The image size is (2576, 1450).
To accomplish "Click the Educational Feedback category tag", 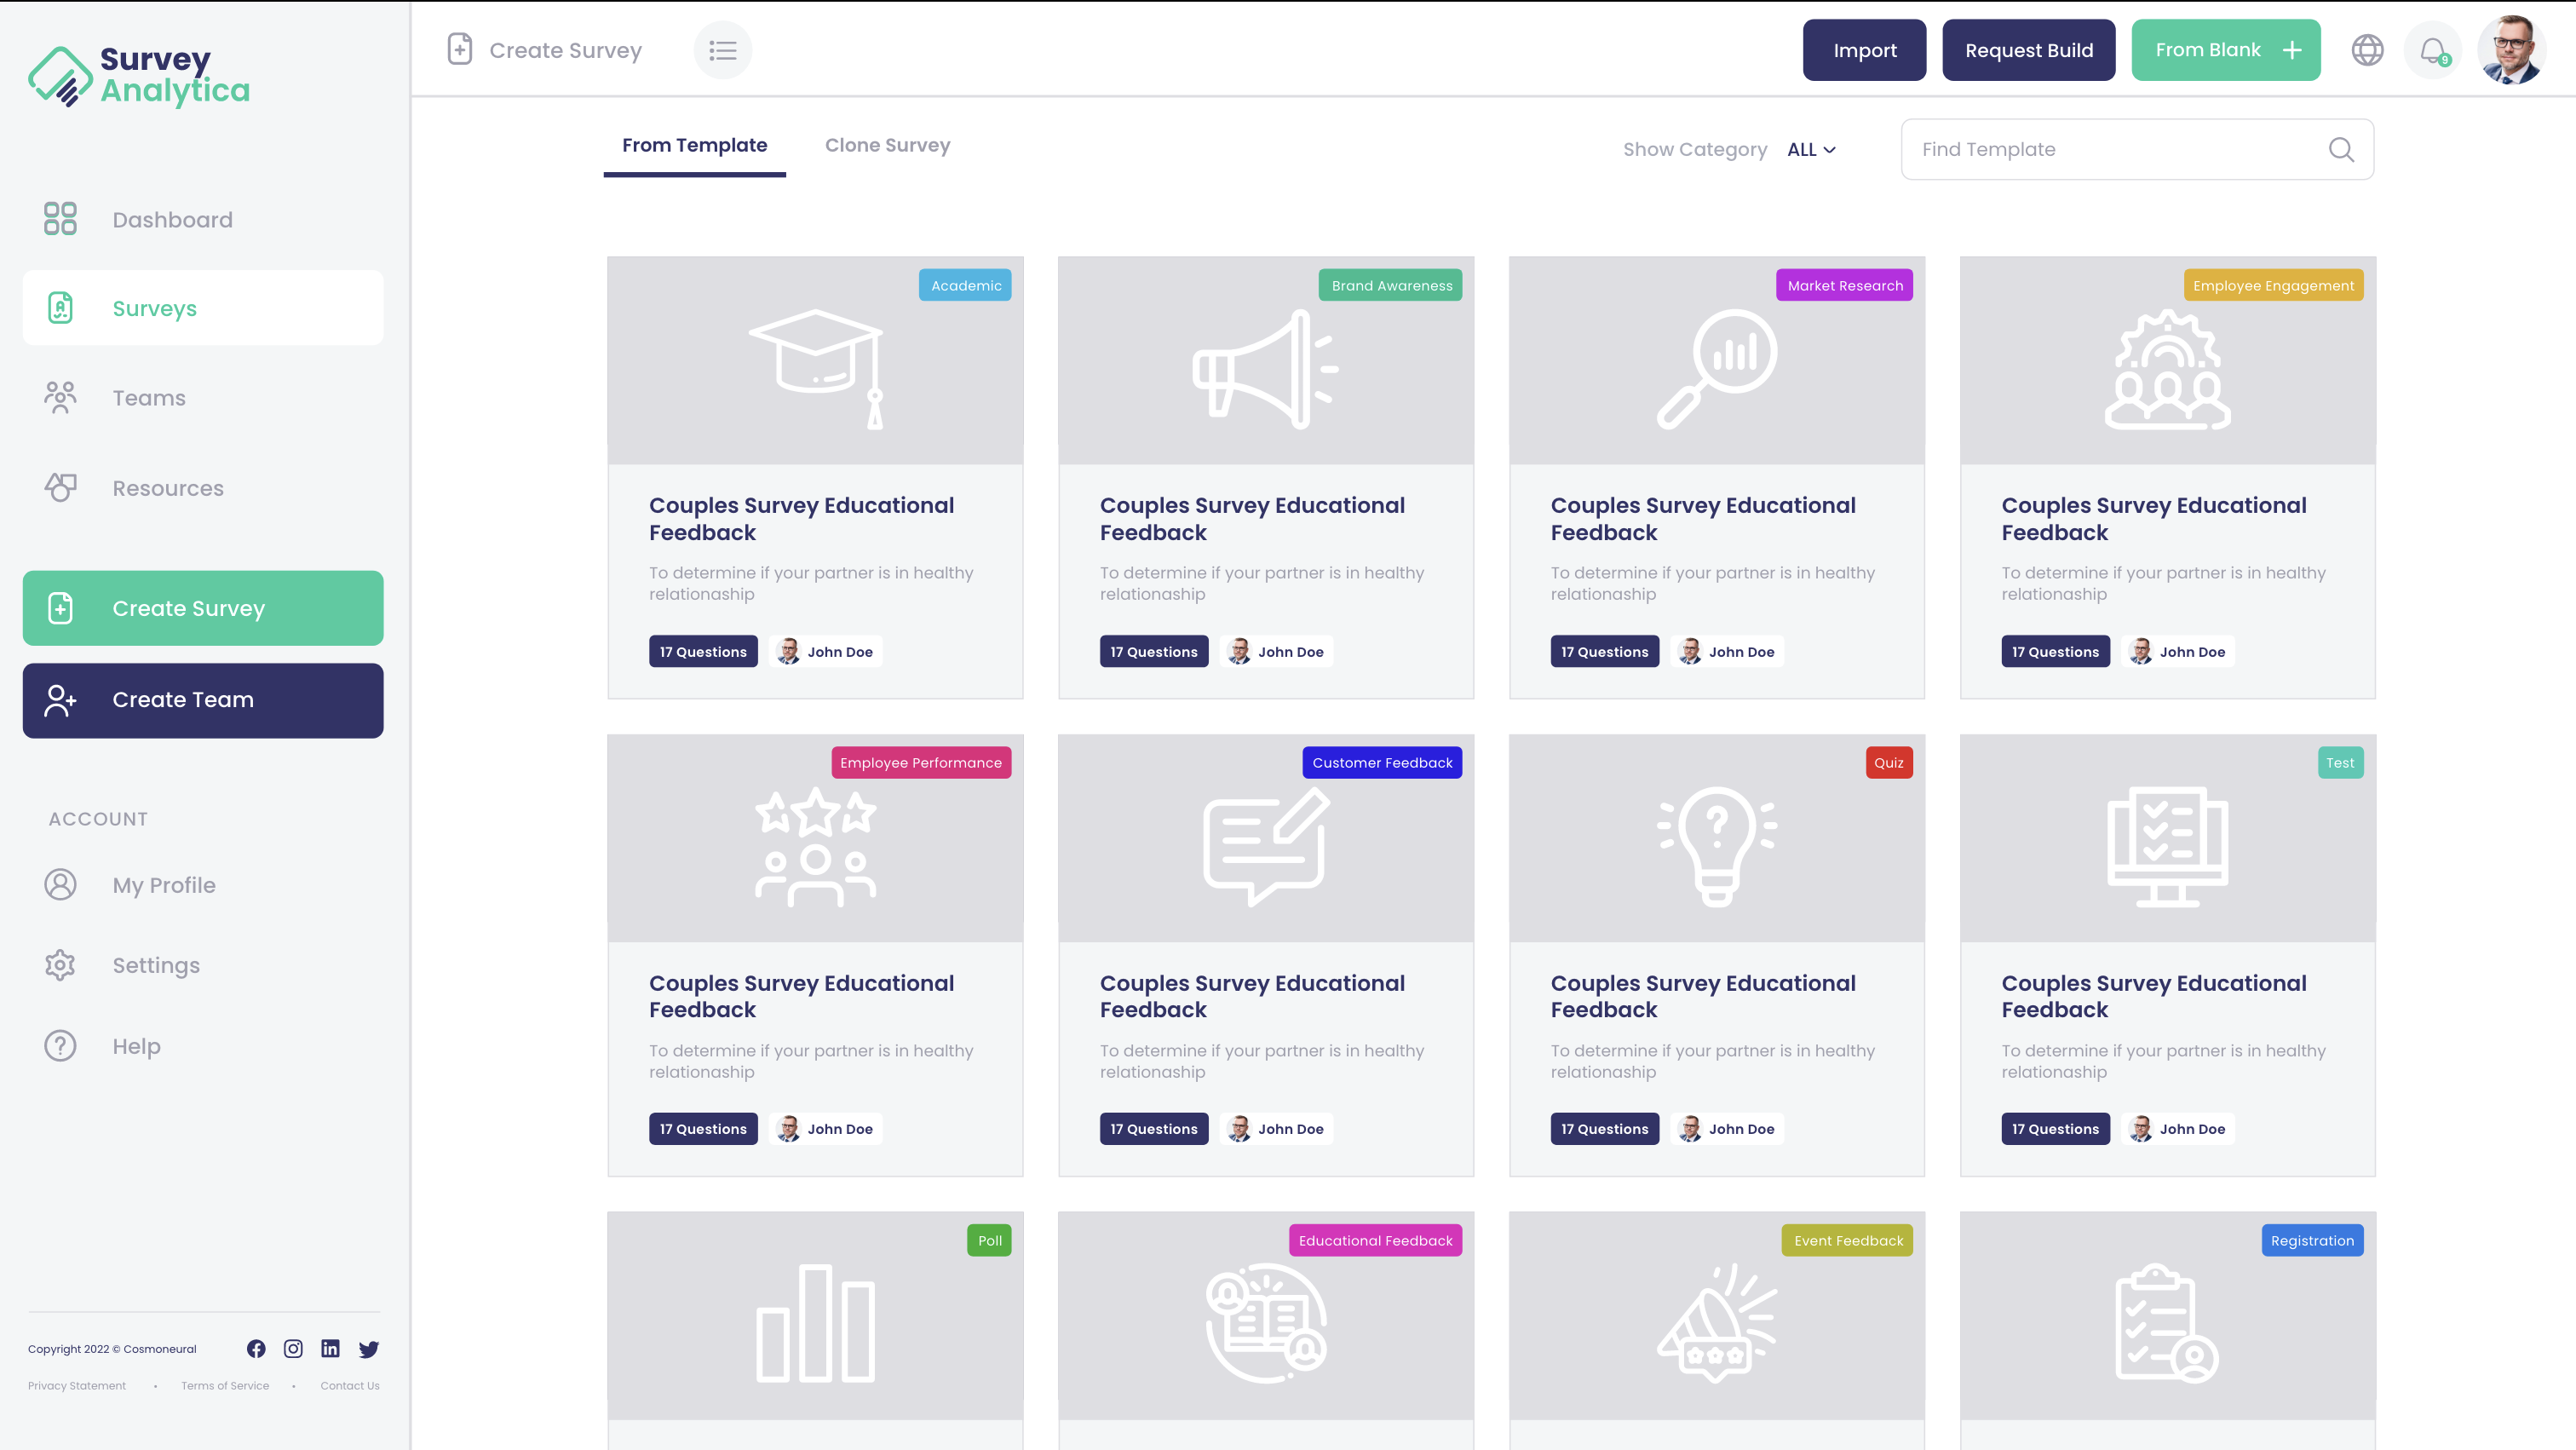I will [1375, 1240].
